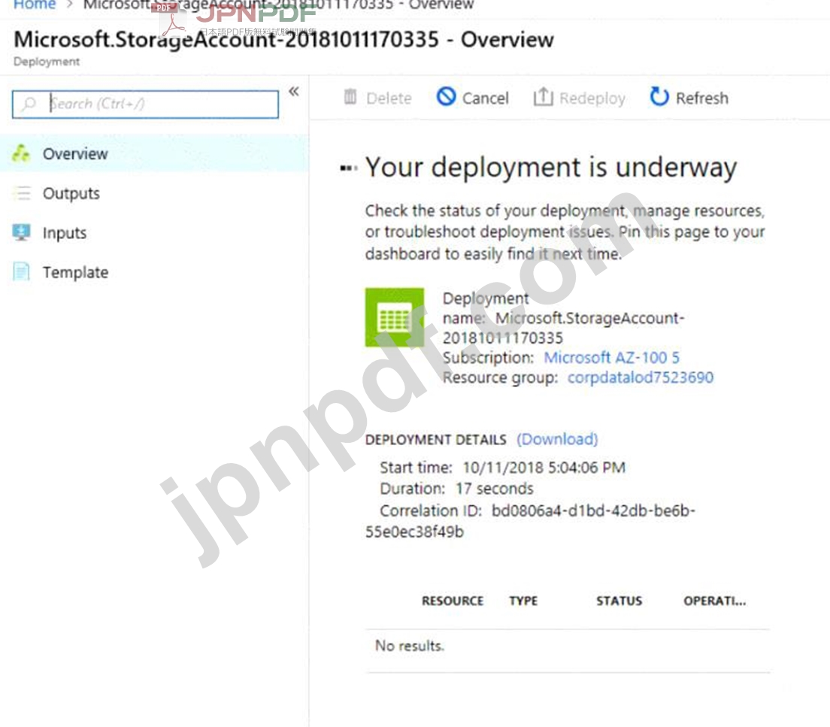Collapse the left navigation menu chevron
This screenshot has width=830, height=727.
pos(294,92)
